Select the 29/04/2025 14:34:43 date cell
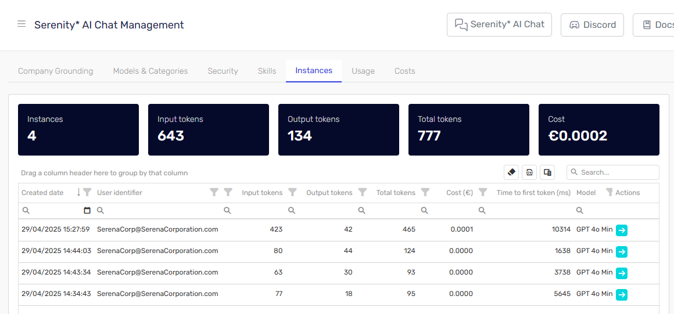 point(56,294)
